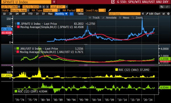Screen dimensions: 171x103
Task: Click the line chart type icon
Action: pos(71,14)
